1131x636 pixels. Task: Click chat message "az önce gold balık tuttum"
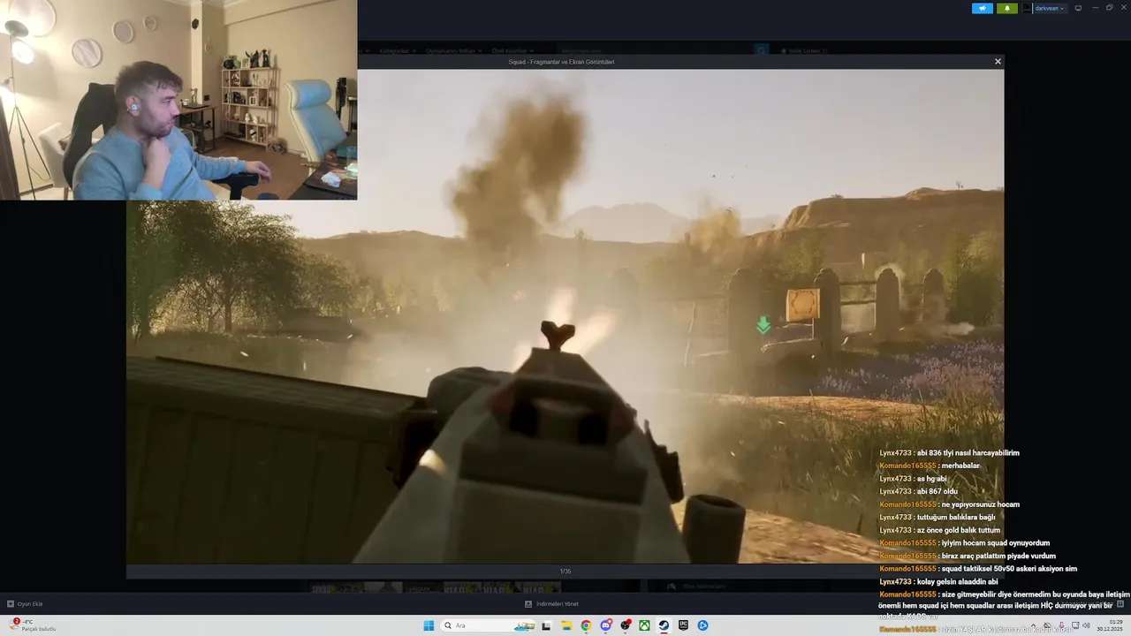pos(958,530)
